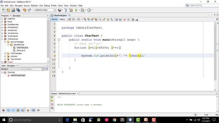219x123 pixels.
Task: Toggle Show Static Members navigator filter
Action: pos(13,110)
